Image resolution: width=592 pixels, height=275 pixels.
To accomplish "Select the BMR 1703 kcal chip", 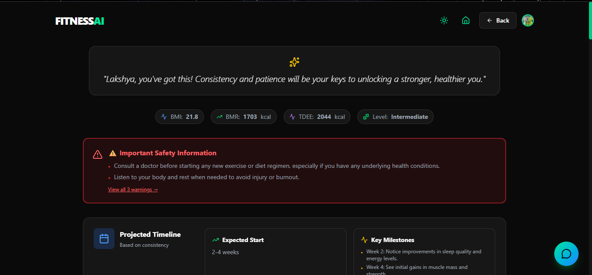I will click(244, 117).
